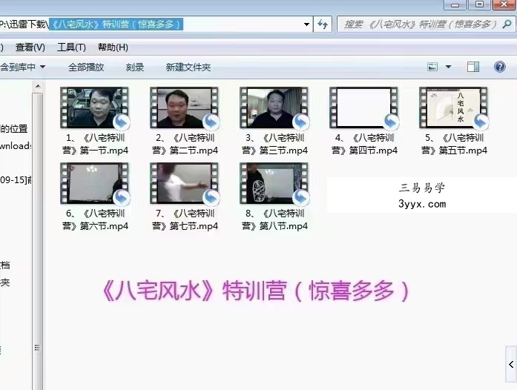Open video thumbnail 第一节.mp4
Screen dimensions: 517x390
pos(94,108)
